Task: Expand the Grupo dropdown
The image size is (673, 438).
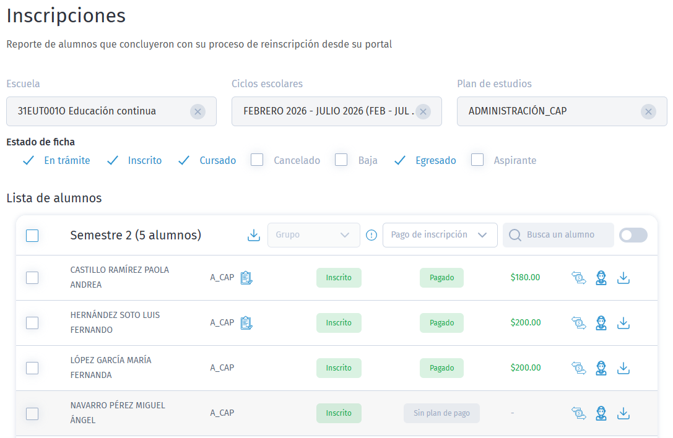Action: 314,235
